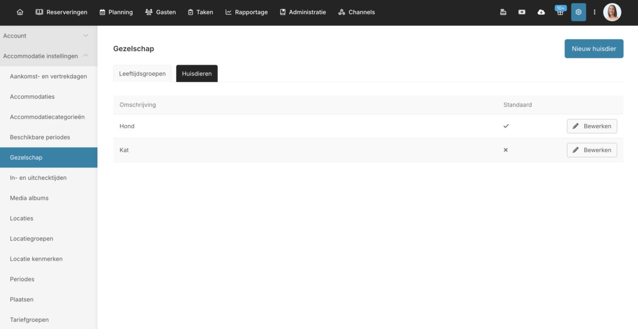This screenshot has width=638, height=329.
Task: Open the Reserveringen menu
Action: (62, 12)
